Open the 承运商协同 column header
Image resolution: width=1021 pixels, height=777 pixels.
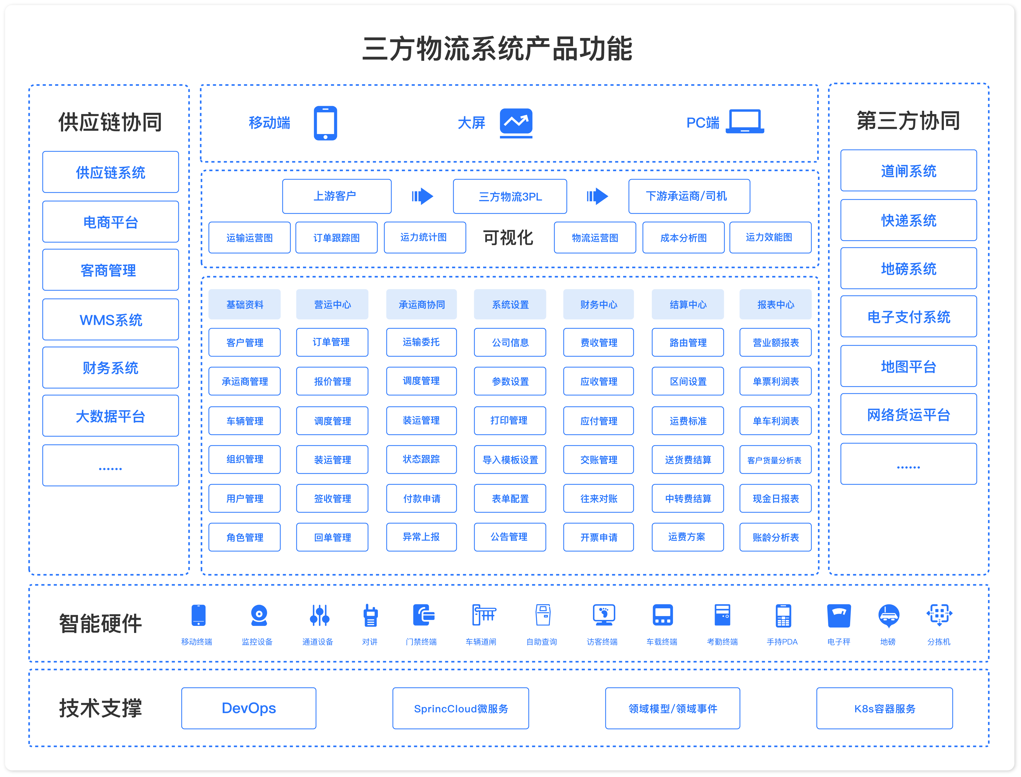[421, 304]
